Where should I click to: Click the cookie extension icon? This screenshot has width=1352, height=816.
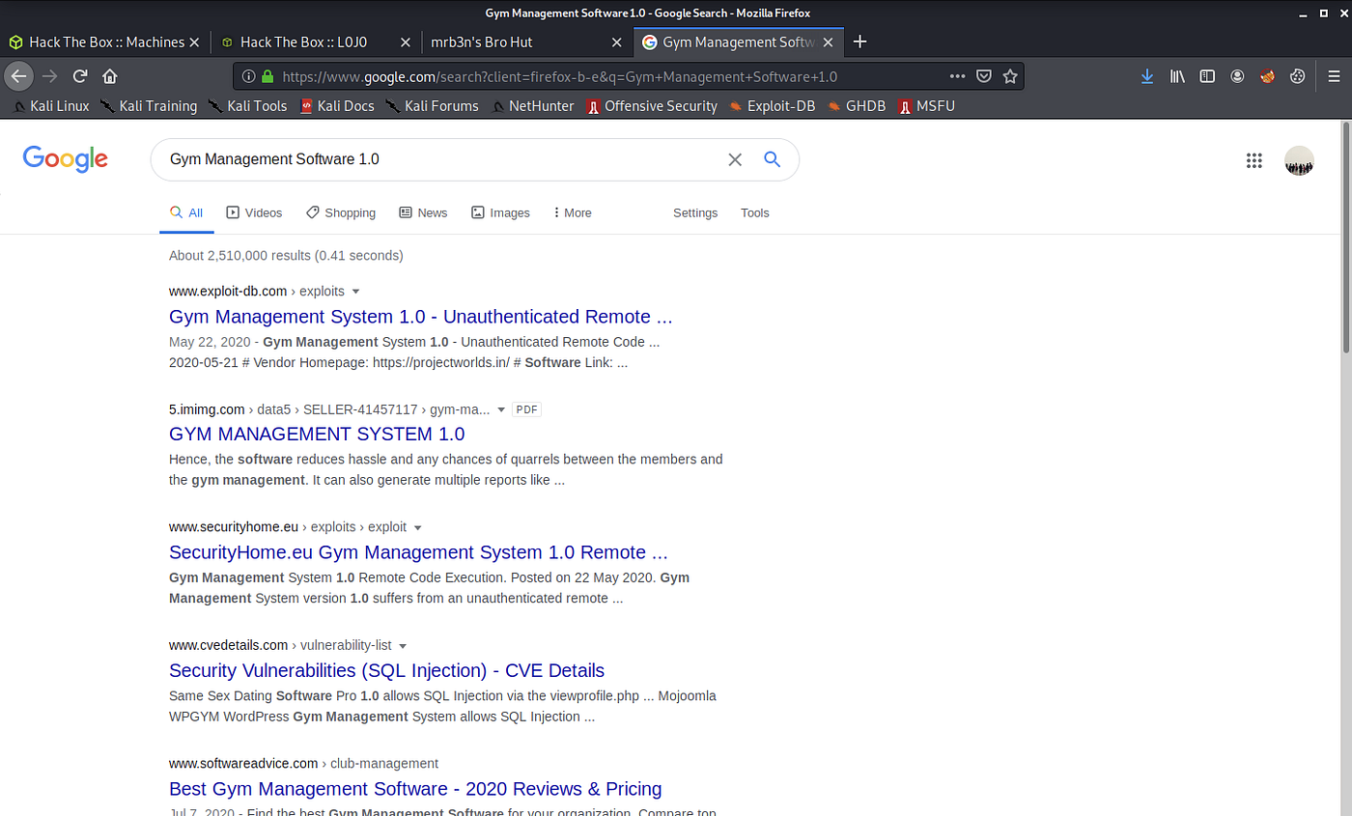[x=1298, y=76]
